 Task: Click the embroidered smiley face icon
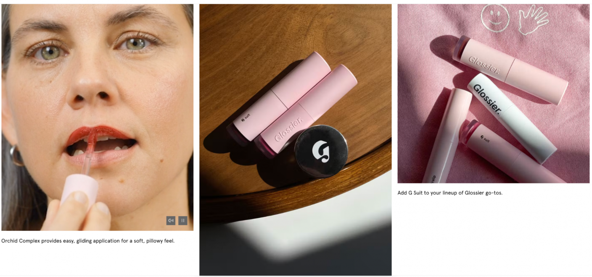point(495,18)
